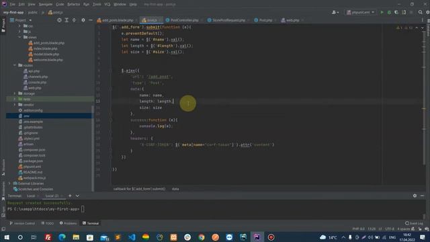Expand the tests folder in project tree
The image size is (430, 242).
[15, 99]
